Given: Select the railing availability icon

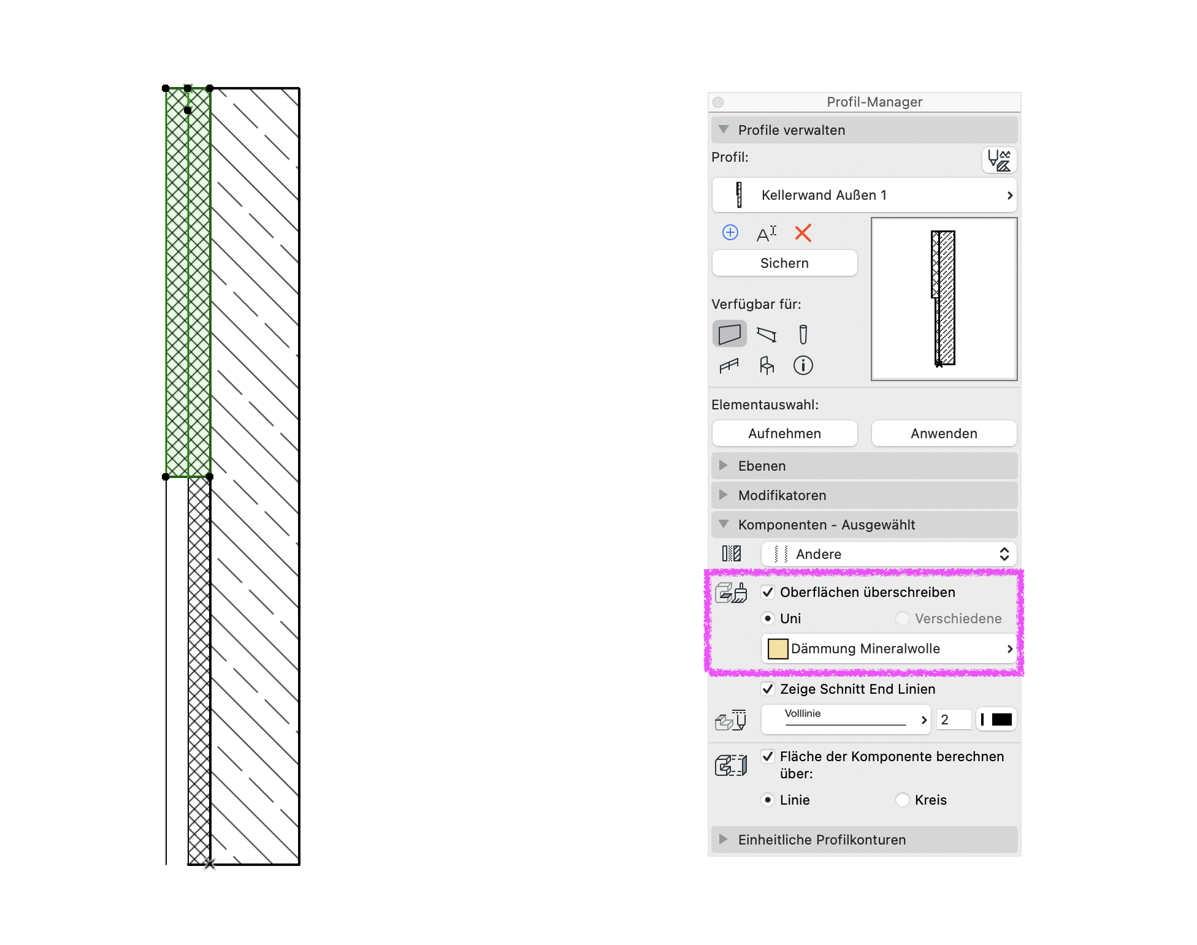Looking at the screenshot, I should (729, 366).
